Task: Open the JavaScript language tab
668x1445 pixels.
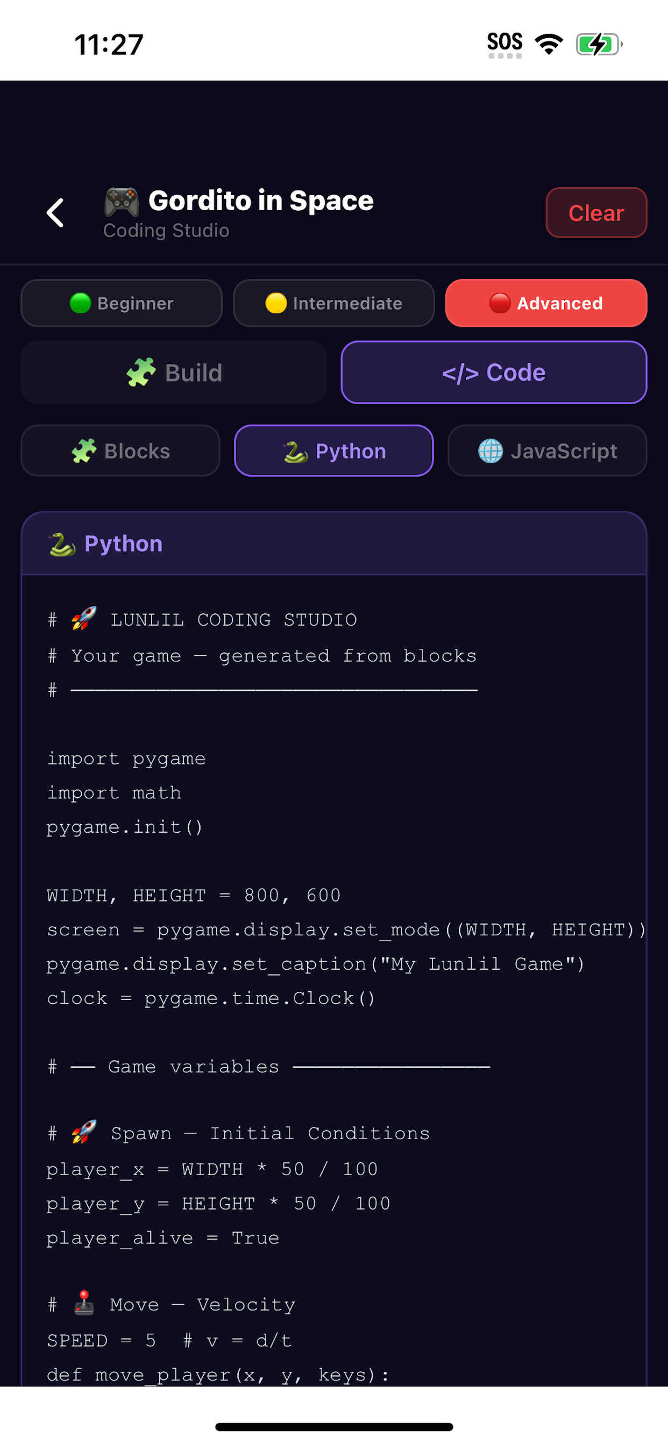Action: tap(547, 450)
